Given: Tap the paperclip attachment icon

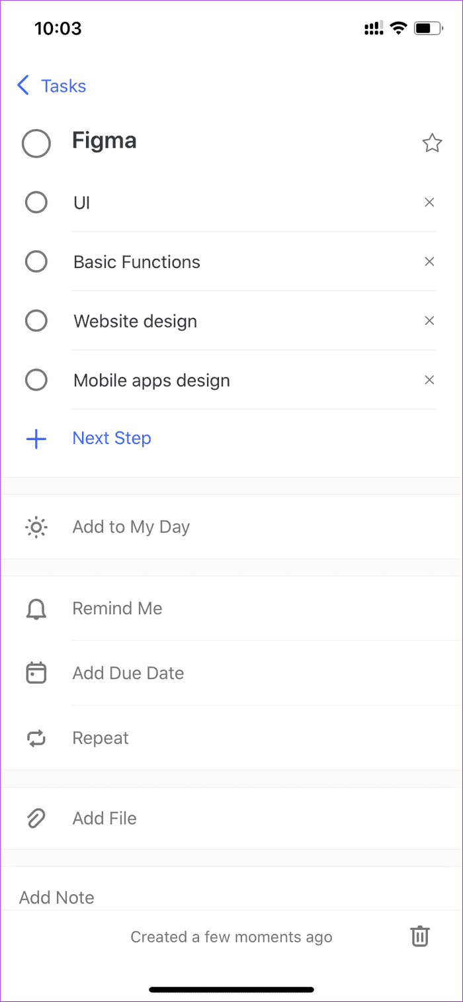Looking at the screenshot, I should click(x=36, y=819).
